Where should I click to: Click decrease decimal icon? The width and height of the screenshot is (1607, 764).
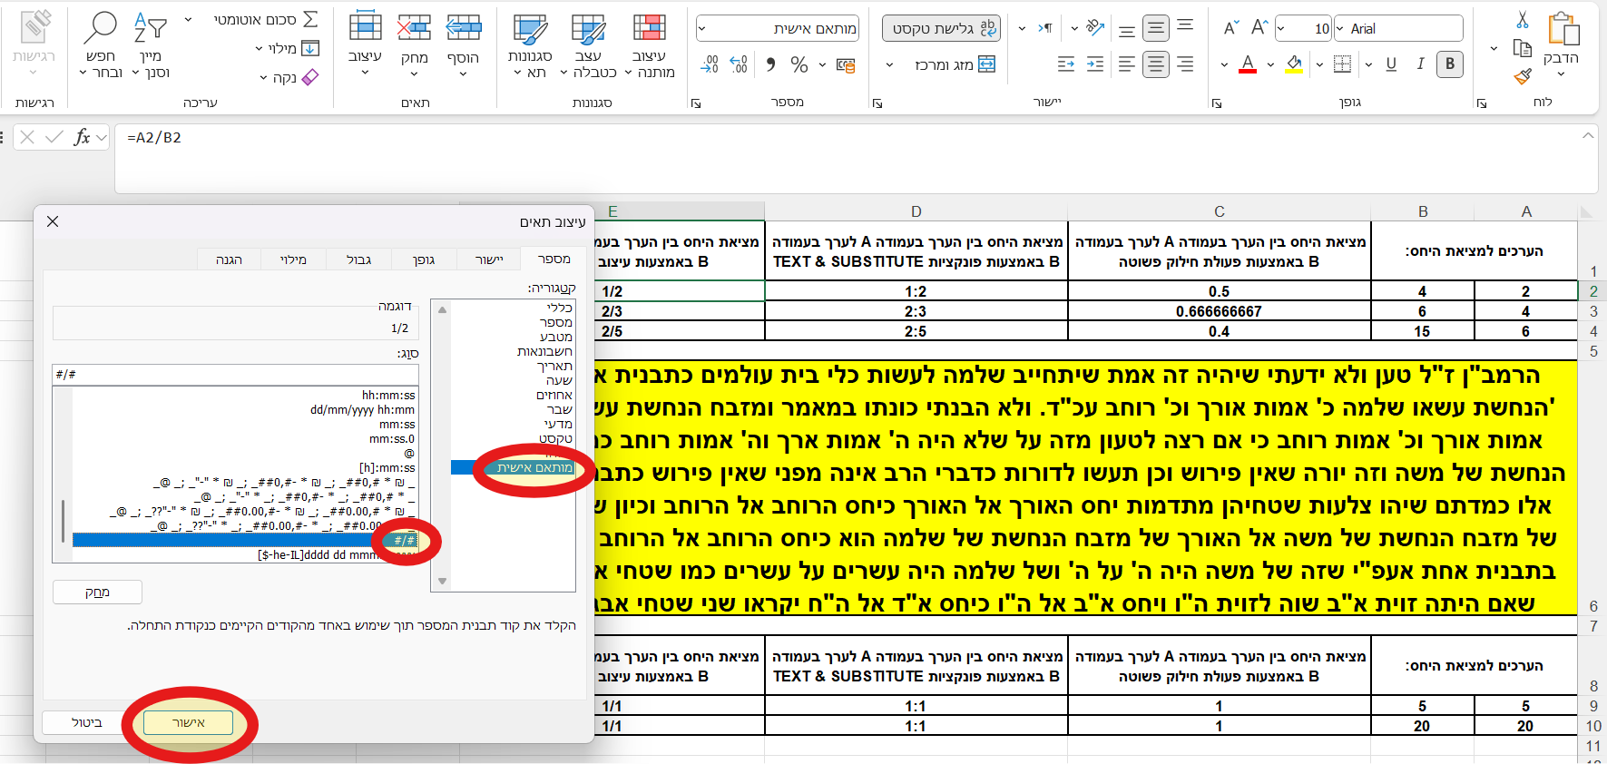coord(710,64)
